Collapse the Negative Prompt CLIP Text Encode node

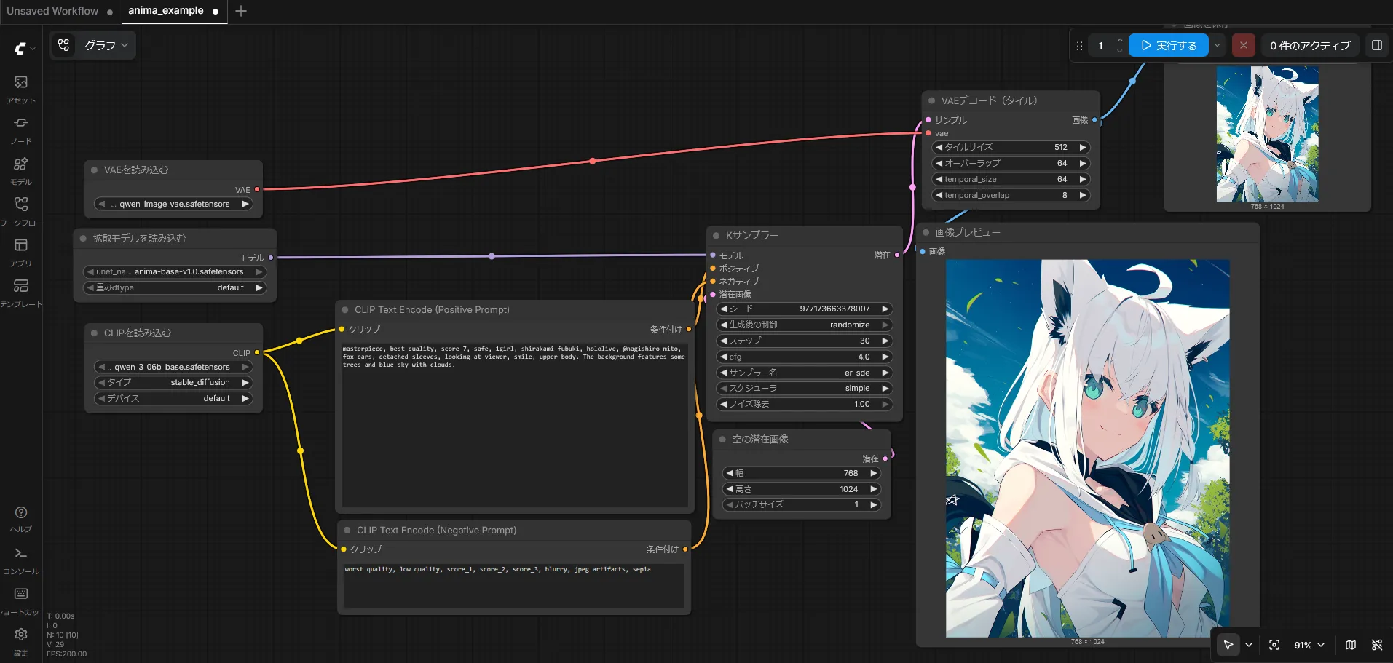coord(347,531)
